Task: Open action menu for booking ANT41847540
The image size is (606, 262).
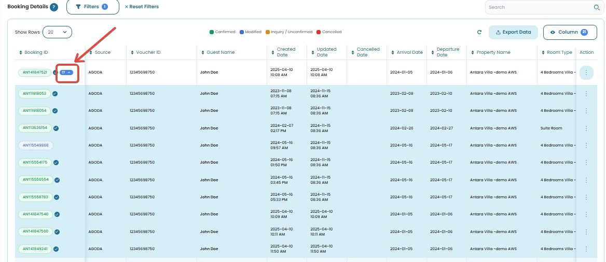Action: (x=586, y=214)
